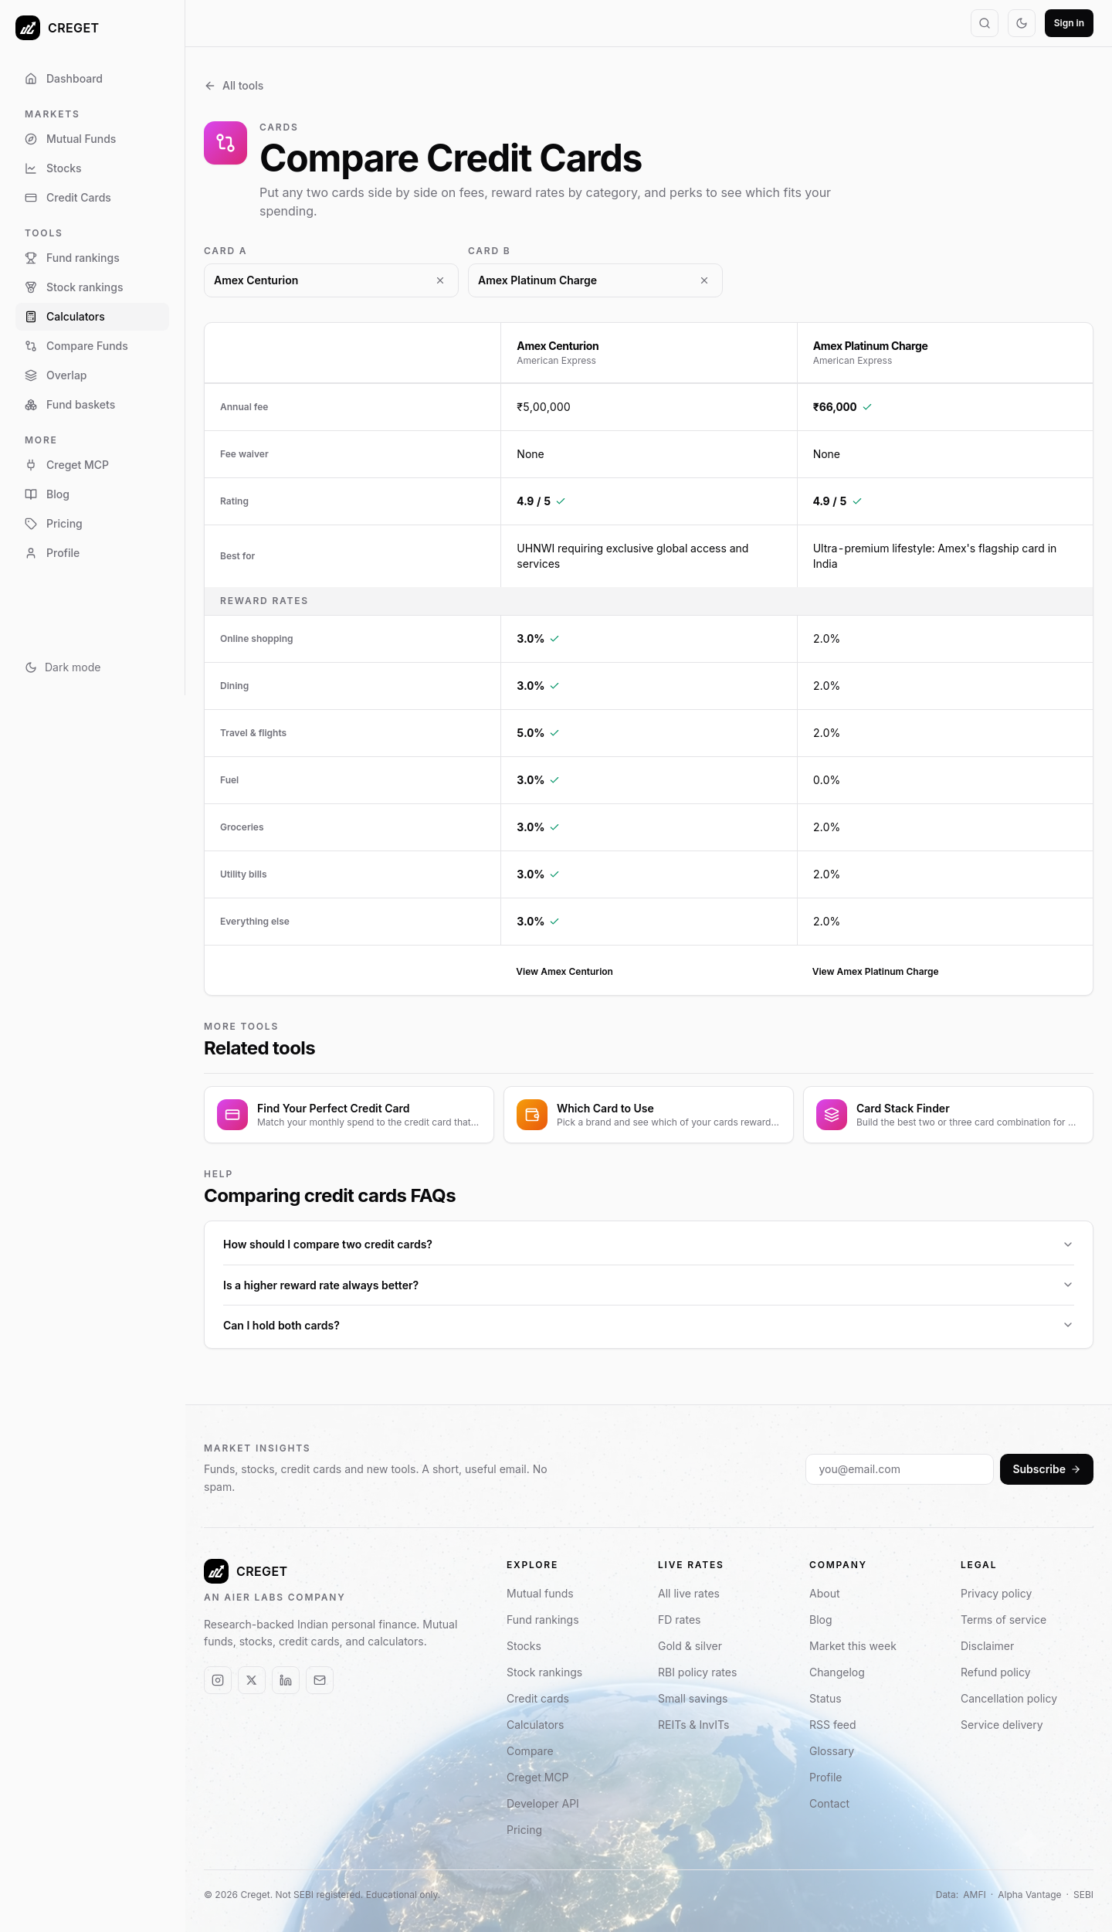Viewport: 1112px width, 1932px height.
Task: Open the LinkedIn social icon
Action: click(286, 1680)
